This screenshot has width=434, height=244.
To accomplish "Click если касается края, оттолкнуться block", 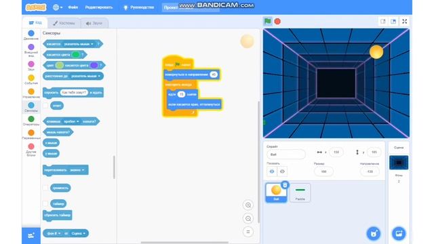I will 194,104.
